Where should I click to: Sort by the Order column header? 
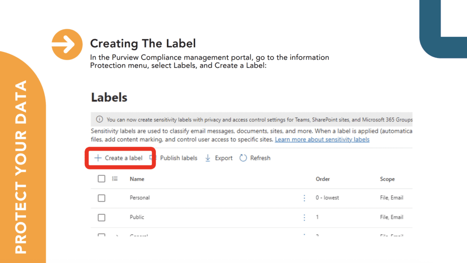tap(323, 179)
